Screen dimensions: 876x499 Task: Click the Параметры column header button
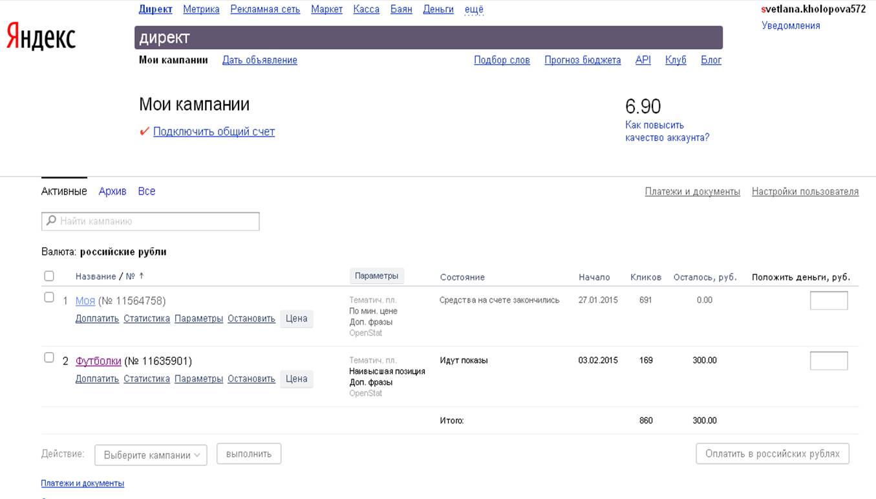tap(377, 276)
